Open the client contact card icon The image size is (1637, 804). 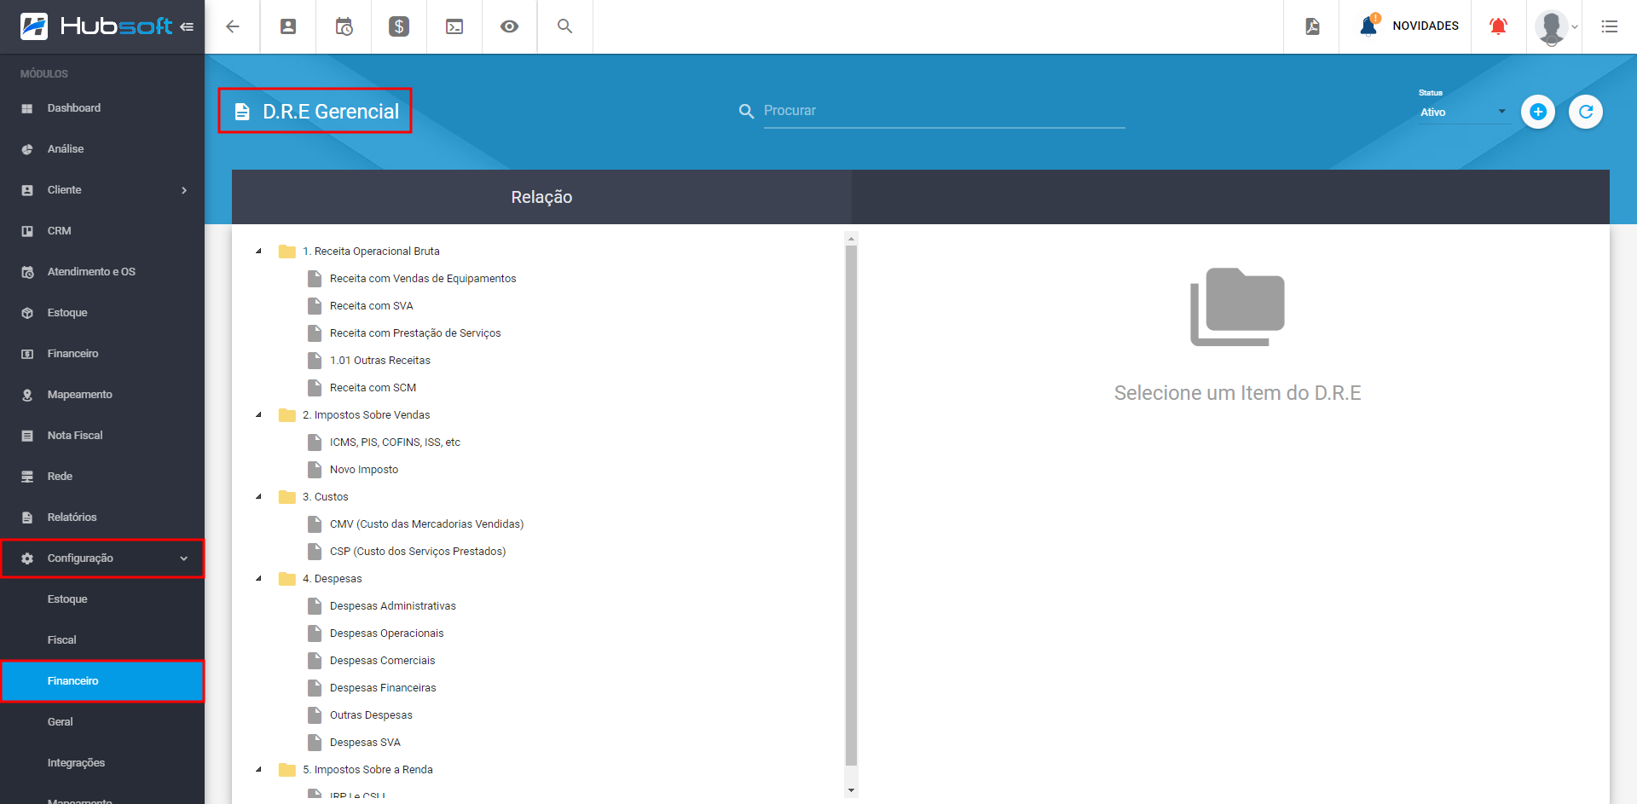click(x=288, y=26)
